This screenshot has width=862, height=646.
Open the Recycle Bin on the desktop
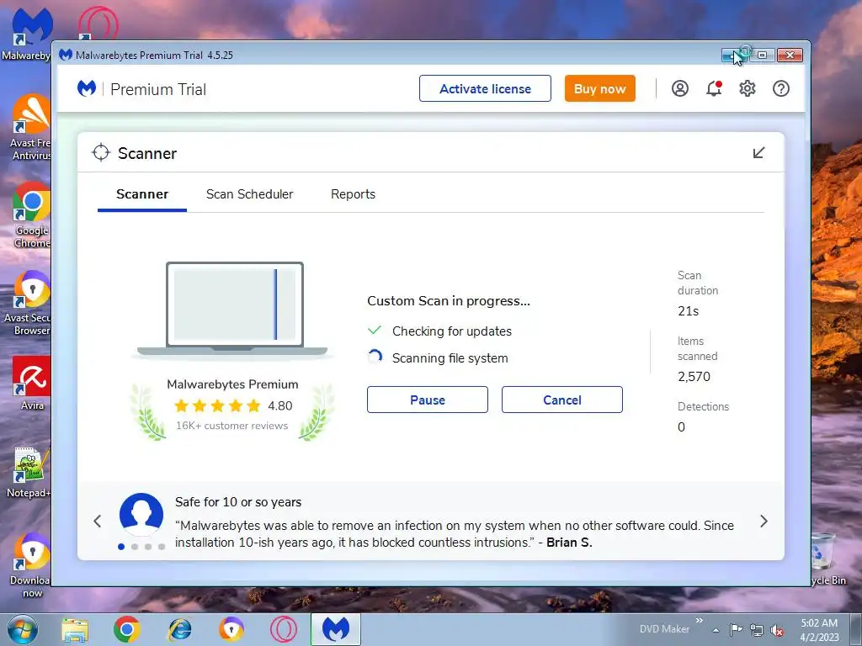[828, 559]
